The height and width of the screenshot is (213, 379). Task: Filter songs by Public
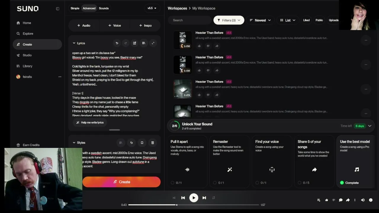coord(319,20)
